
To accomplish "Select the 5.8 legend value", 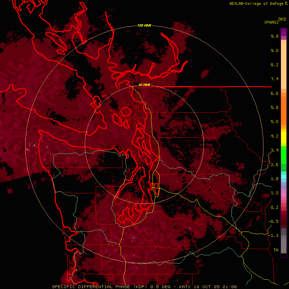I will (x=275, y=108).
